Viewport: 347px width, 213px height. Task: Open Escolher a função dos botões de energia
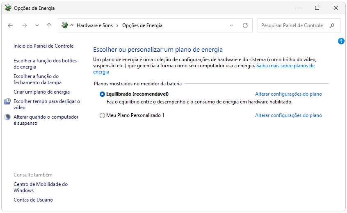(45, 64)
